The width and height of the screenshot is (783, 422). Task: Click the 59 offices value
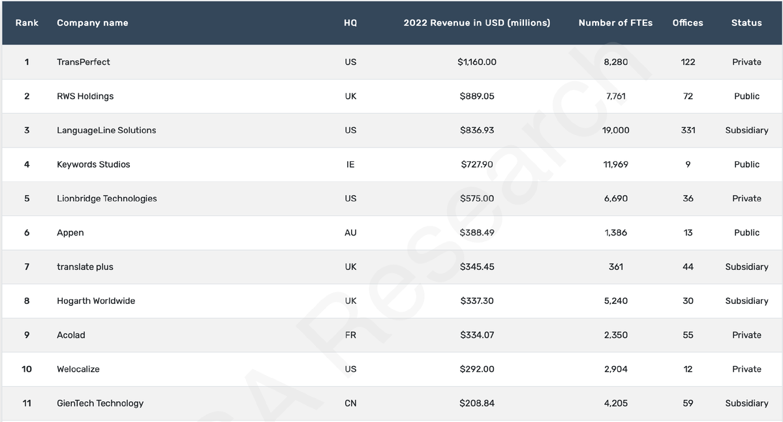(x=688, y=403)
